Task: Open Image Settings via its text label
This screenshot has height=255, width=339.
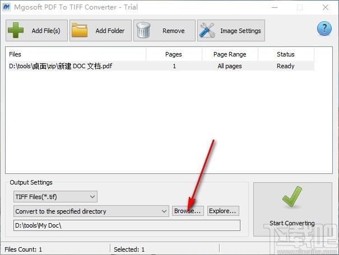Action: (240, 31)
